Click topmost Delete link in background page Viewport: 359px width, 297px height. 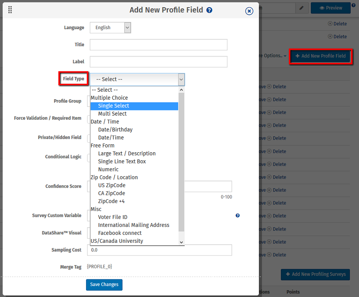[337, 24]
